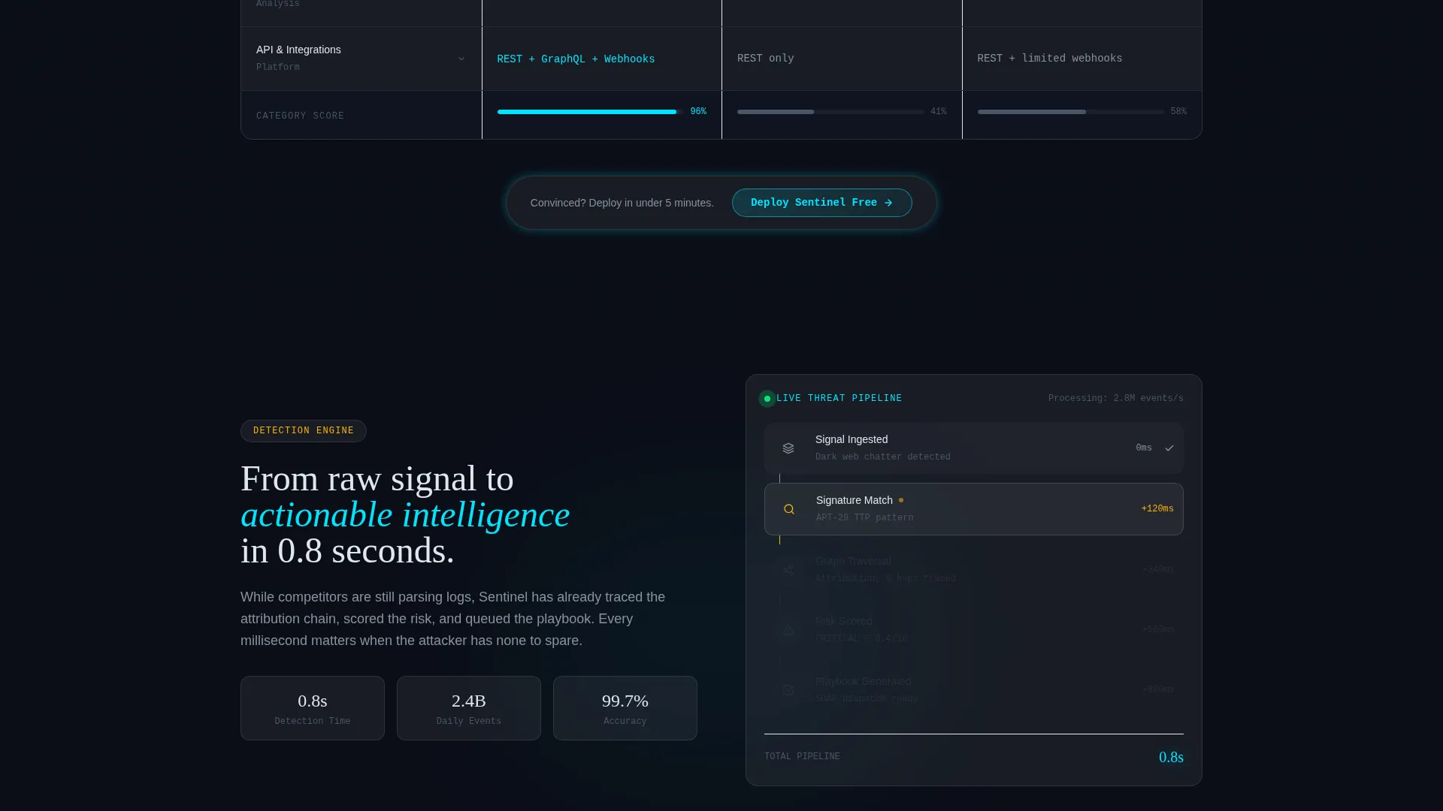Select the Signal Ingested pipeline step title
The width and height of the screenshot is (1443, 811).
click(x=852, y=439)
